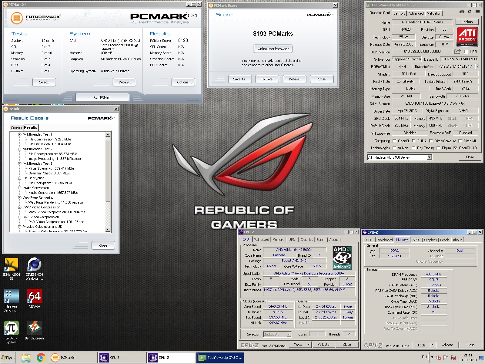Open the GPU-Z hamburger menu

477,12
